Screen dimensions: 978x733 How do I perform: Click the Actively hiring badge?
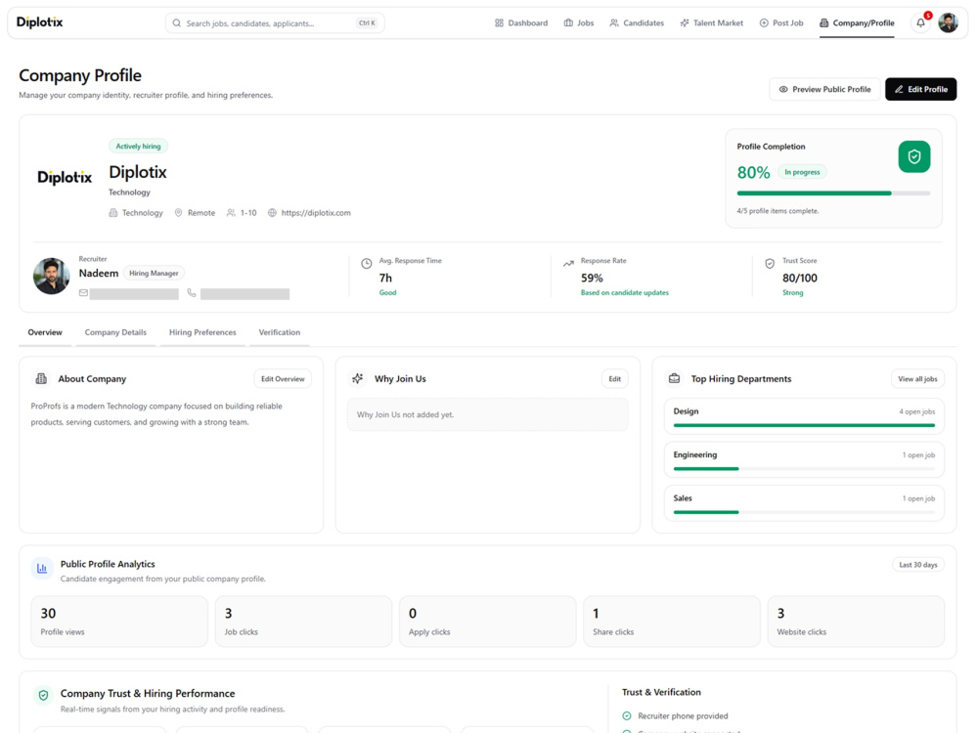click(138, 146)
